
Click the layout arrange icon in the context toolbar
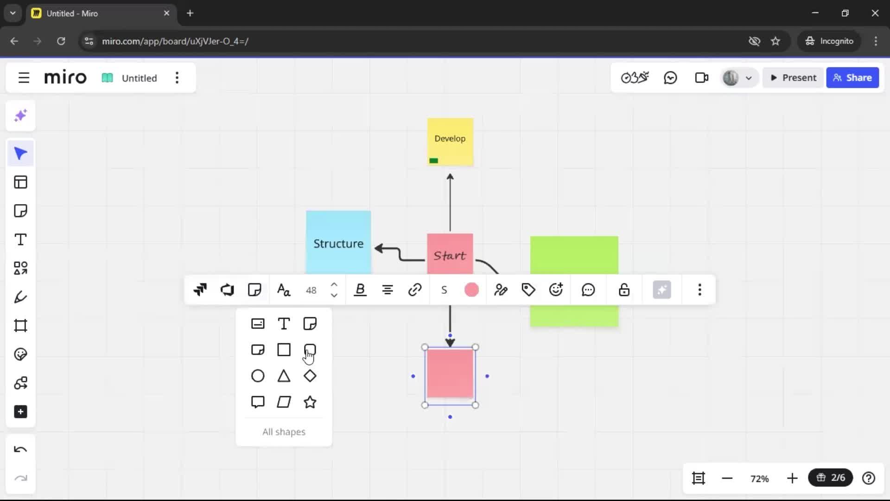[200, 290]
